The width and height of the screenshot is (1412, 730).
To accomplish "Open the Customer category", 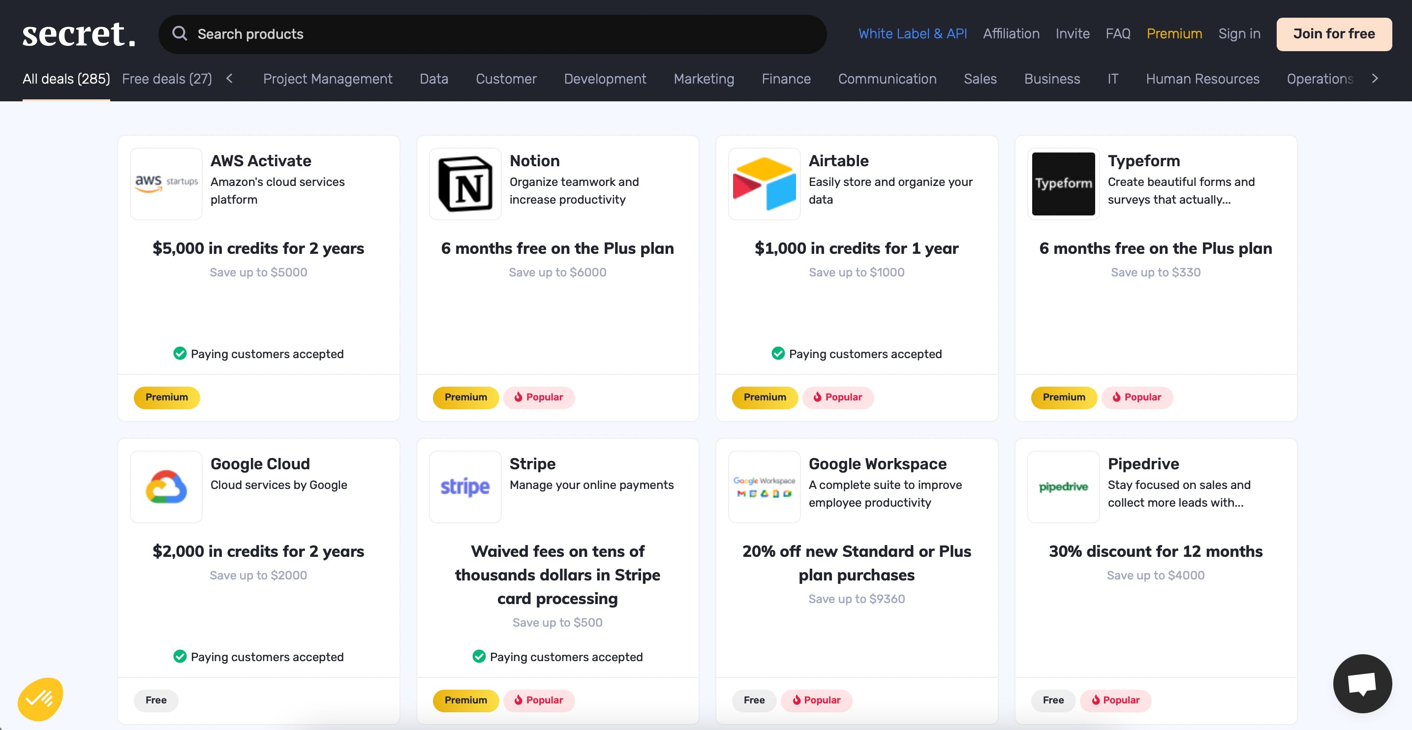I will tap(506, 79).
